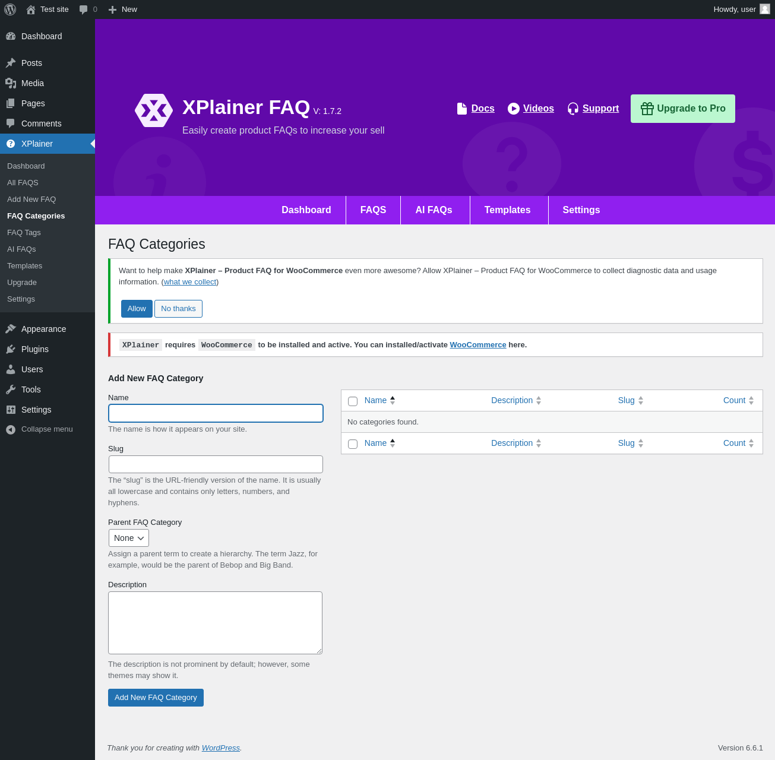775x760 pixels.
Task: Switch to the AI FAQs tab in navbar
Action: coord(434,210)
